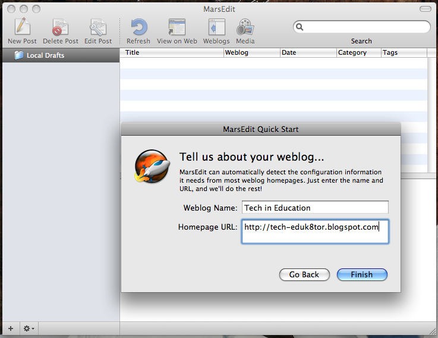This screenshot has height=338, width=438.
Task: Refresh the weblog posts
Action: 138,27
